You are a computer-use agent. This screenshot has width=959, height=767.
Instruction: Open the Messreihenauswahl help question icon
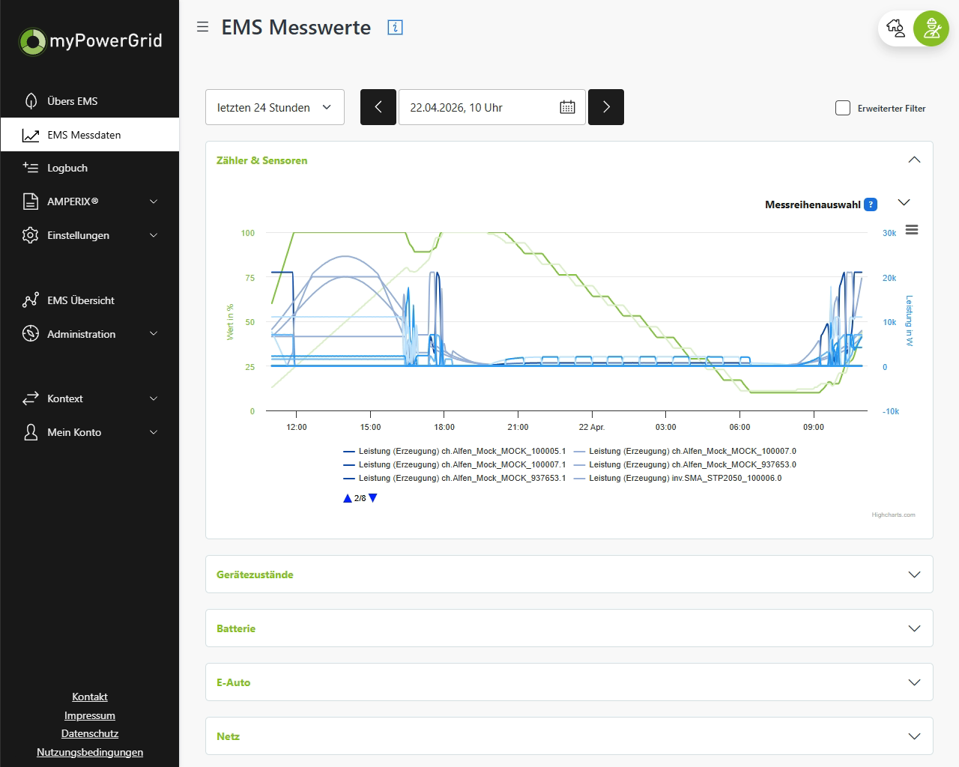point(871,204)
